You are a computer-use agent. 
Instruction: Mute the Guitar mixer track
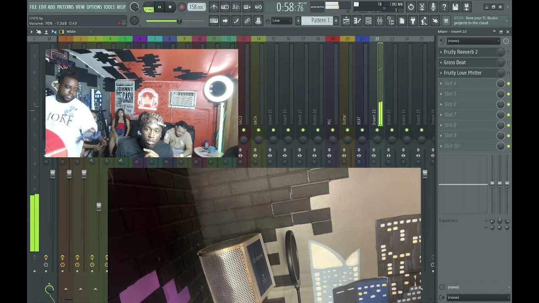(347, 130)
